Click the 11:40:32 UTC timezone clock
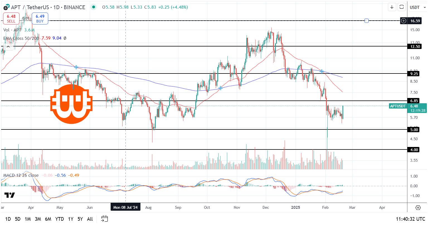The width and height of the screenshot is (428, 226). point(410,219)
